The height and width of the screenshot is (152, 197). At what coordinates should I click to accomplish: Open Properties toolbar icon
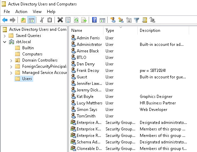(68, 20)
